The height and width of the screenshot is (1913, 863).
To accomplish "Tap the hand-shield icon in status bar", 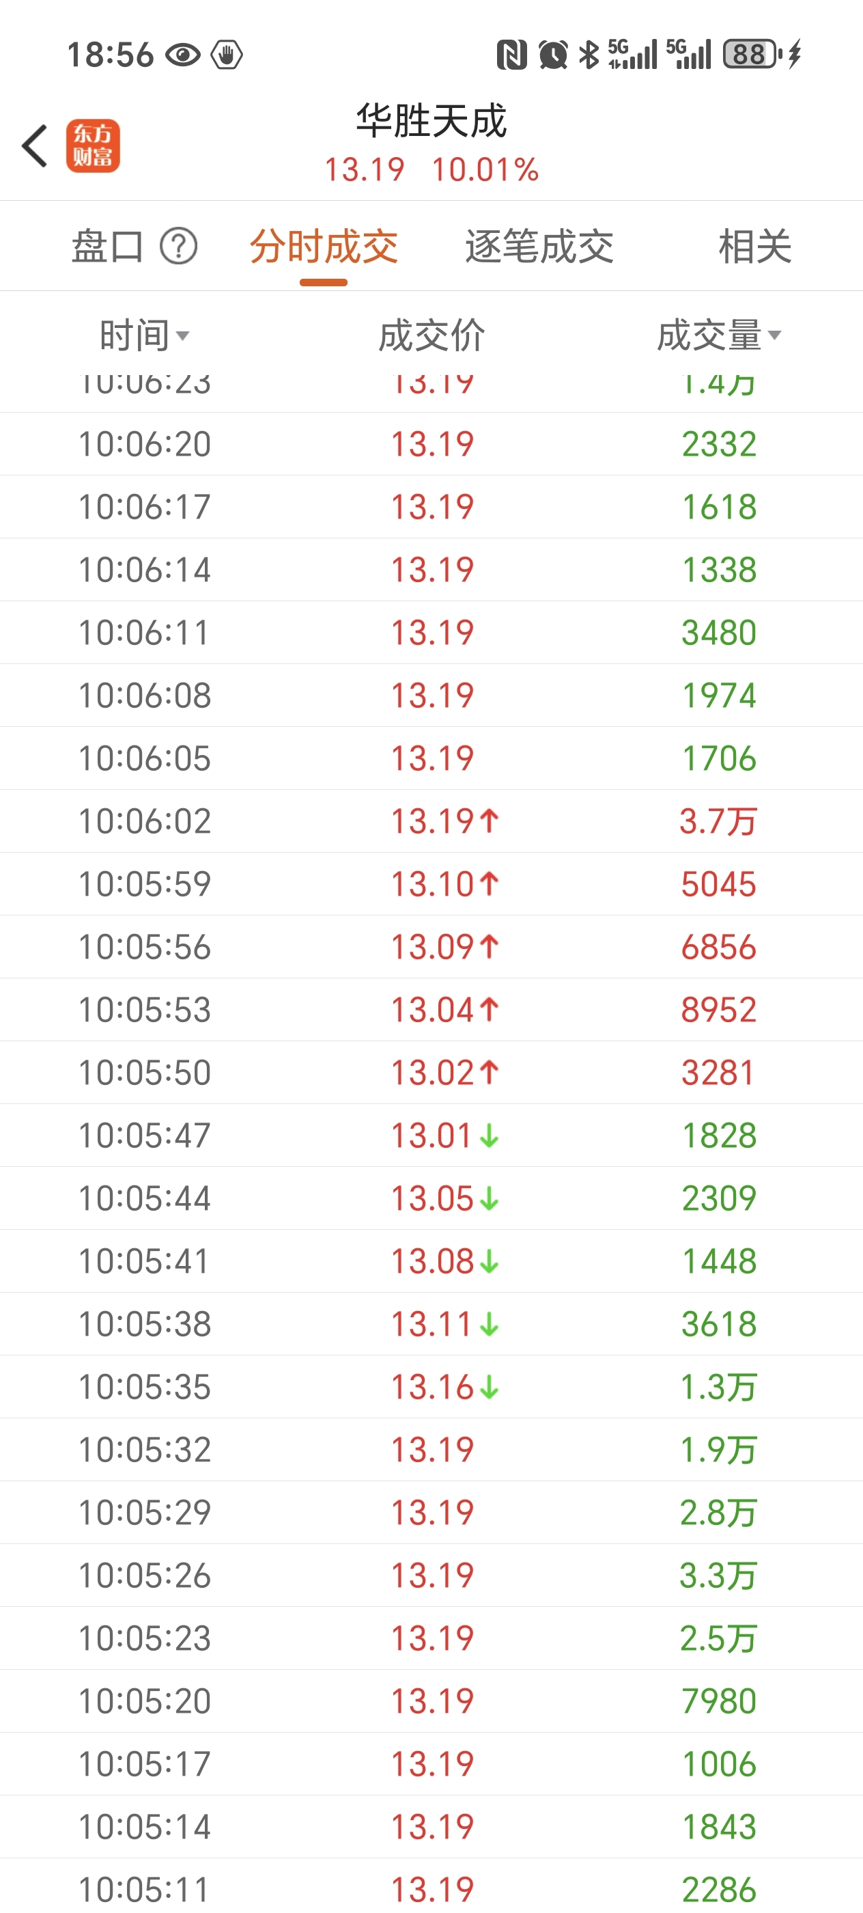I will tap(227, 55).
